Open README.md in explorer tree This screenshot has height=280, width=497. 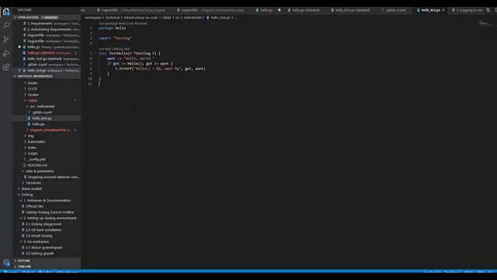coord(37,165)
